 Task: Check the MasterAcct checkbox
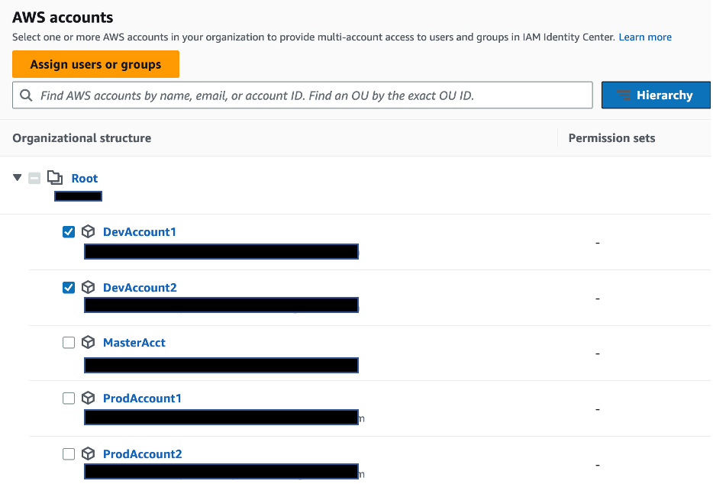pyautogui.click(x=69, y=343)
